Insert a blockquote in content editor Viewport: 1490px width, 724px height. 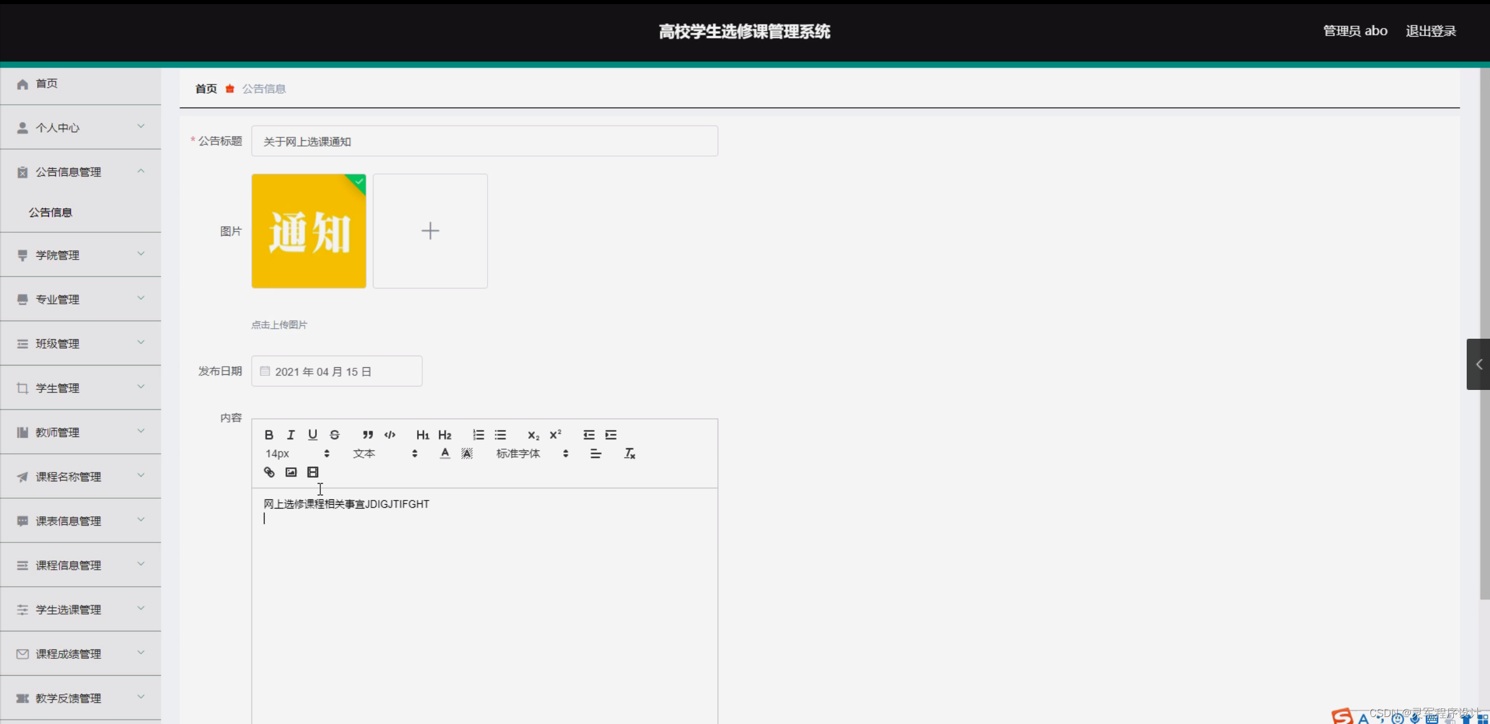click(368, 435)
